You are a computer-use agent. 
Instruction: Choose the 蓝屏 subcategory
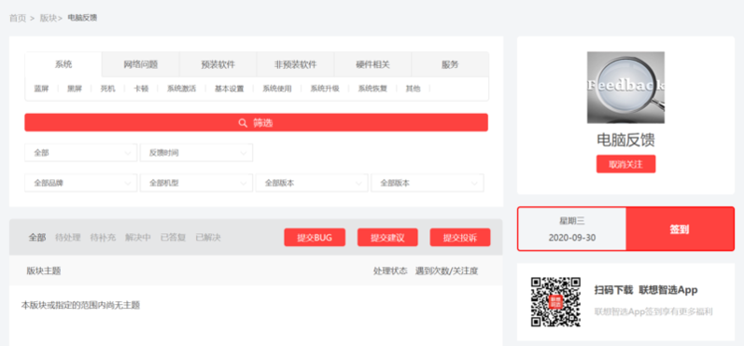coord(41,89)
